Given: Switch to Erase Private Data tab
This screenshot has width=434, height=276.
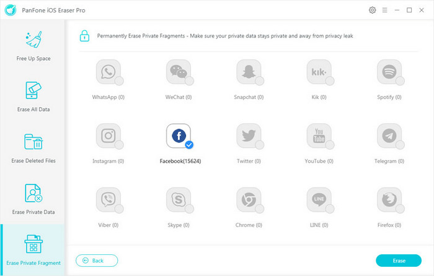Looking at the screenshot, I should pos(33,199).
